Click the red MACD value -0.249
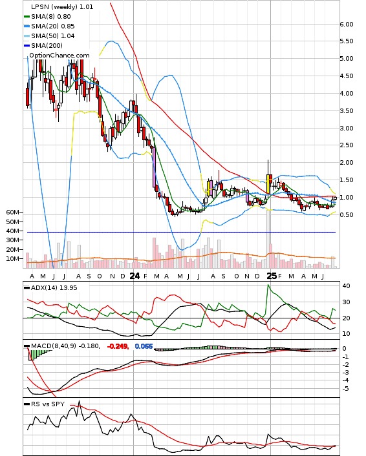The image size is (366, 456). point(118,346)
